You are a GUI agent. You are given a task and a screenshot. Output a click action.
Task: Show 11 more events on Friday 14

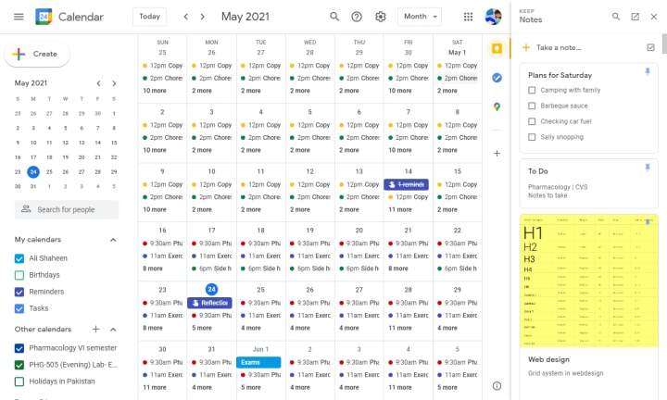(400, 209)
